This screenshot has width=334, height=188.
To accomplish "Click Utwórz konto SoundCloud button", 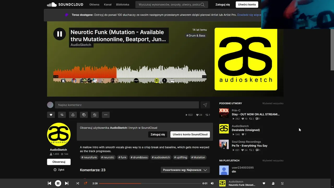I will tap(190, 134).
